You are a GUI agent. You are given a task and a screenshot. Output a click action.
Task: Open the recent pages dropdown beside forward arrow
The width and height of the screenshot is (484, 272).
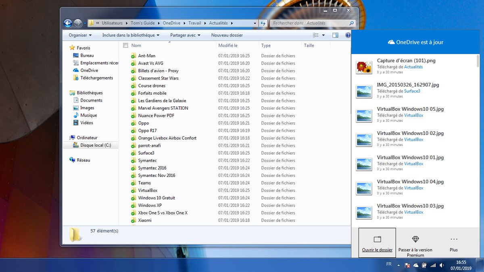point(85,23)
